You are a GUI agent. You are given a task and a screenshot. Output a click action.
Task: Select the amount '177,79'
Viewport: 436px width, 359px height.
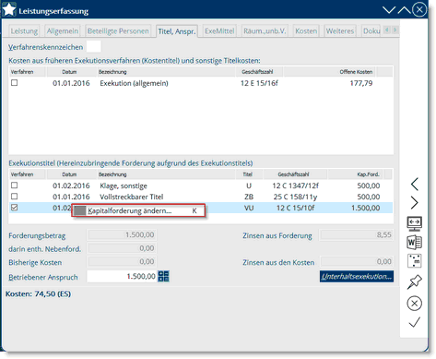click(361, 83)
